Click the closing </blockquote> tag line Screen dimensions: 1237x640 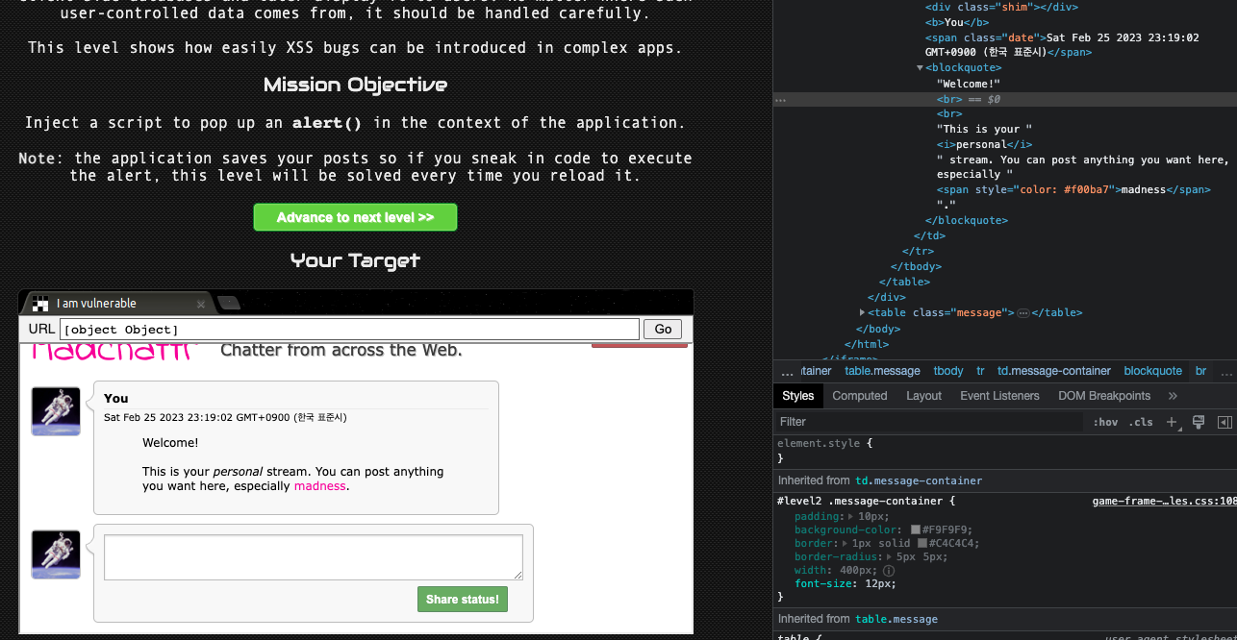tap(967, 220)
